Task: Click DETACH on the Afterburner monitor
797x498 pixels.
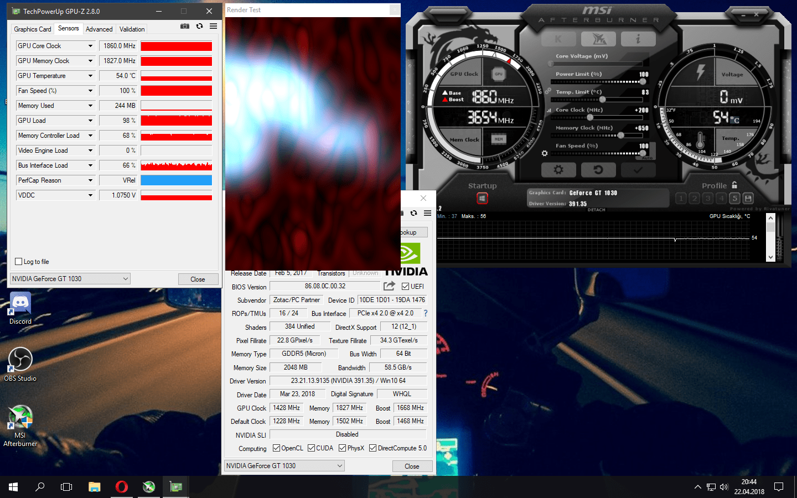Action: pos(596,210)
